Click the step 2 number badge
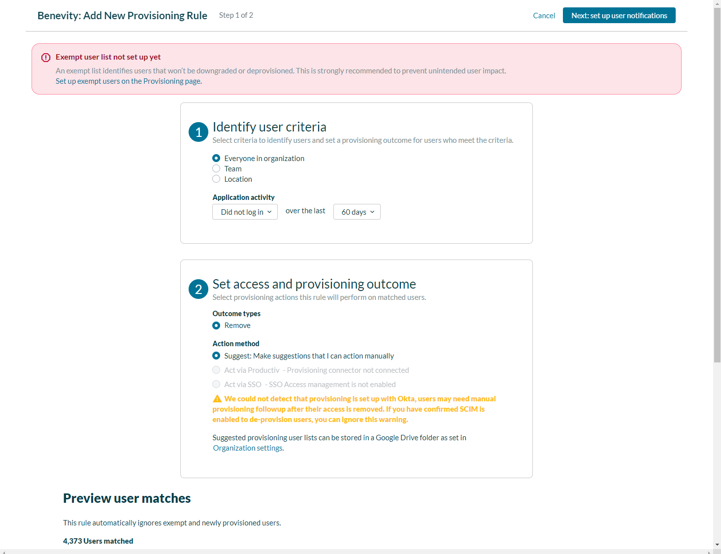The image size is (721, 554). tap(198, 289)
